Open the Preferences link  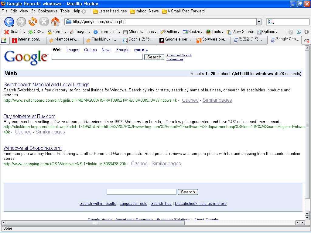175,59
